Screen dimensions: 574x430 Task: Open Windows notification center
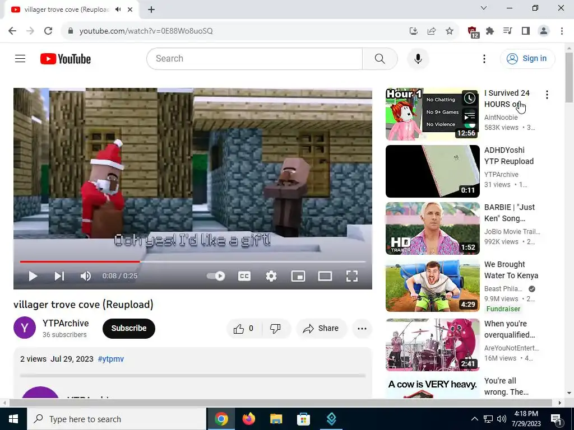[557, 419]
